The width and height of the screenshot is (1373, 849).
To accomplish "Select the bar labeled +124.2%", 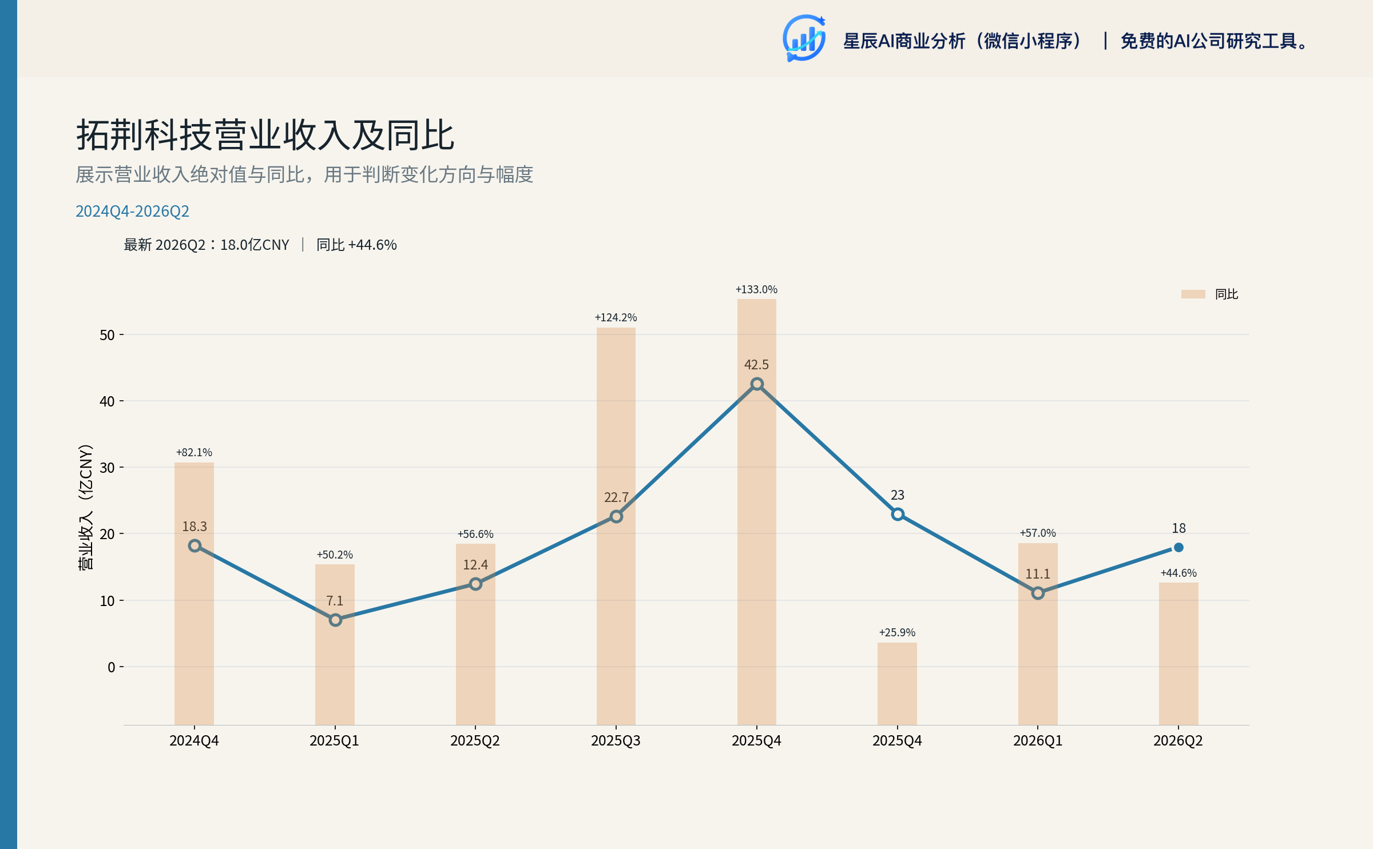I will pyautogui.click(x=616, y=526).
